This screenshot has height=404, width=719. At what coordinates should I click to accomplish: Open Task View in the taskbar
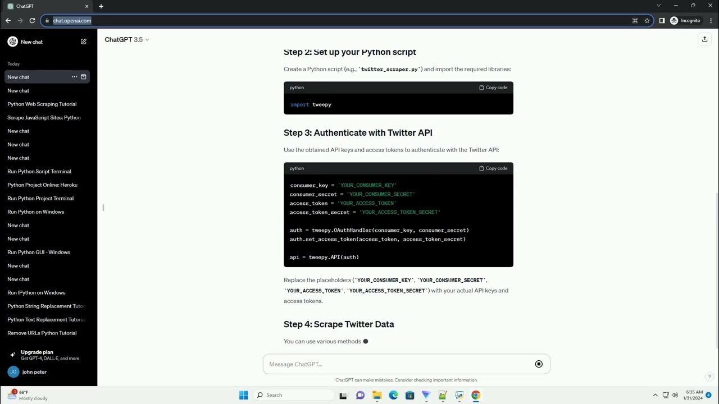pyautogui.click(x=344, y=395)
